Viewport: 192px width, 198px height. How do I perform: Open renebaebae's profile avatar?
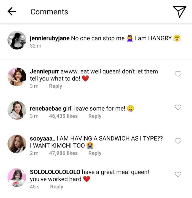click(x=17, y=110)
